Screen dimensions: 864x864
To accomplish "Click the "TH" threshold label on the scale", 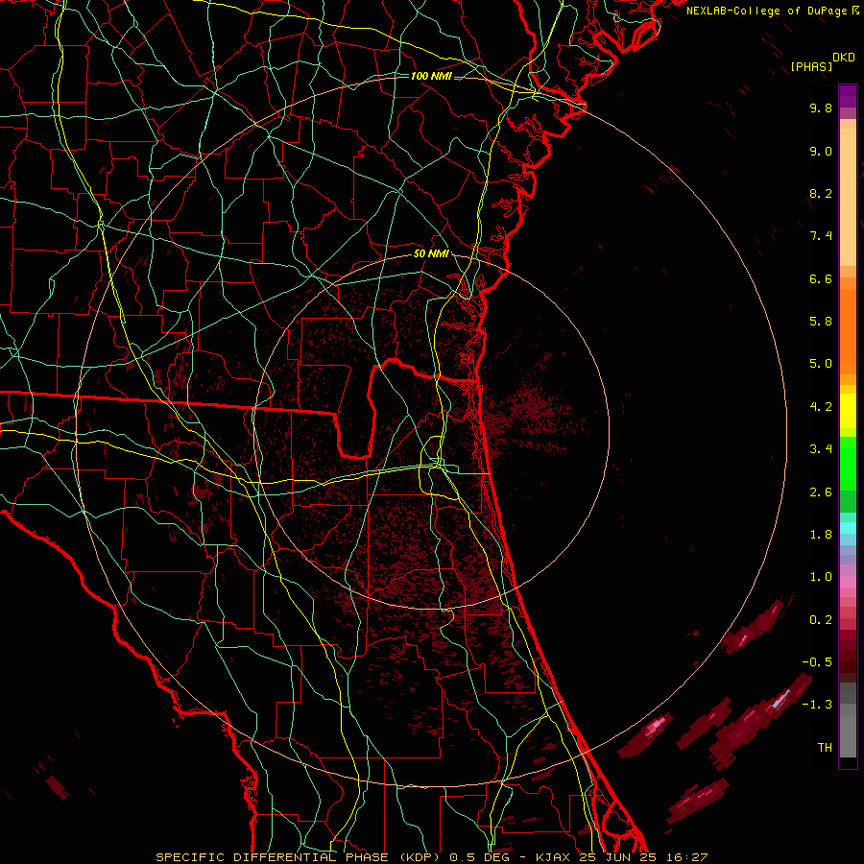I will [x=825, y=748].
